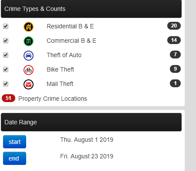Click the Residential B & E house icon
Image resolution: width=196 pixels, height=171 pixels.
[28, 27]
